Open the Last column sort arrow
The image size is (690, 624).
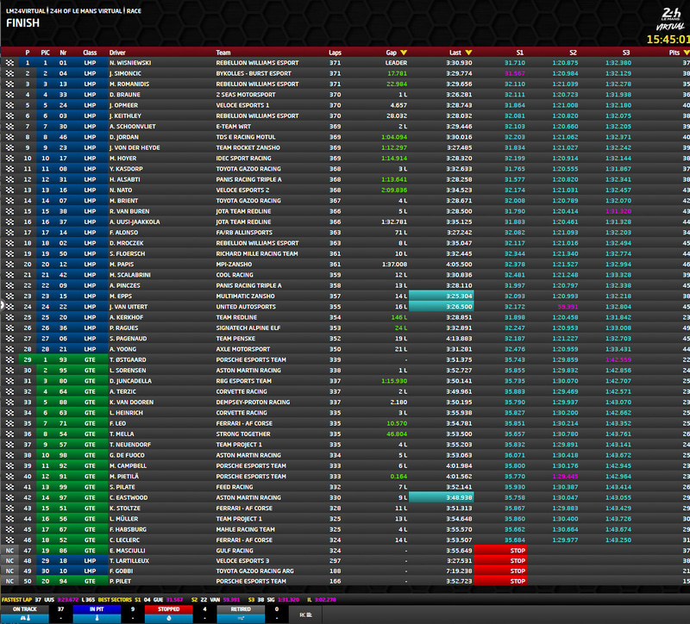pyautogui.click(x=468, y=53)
